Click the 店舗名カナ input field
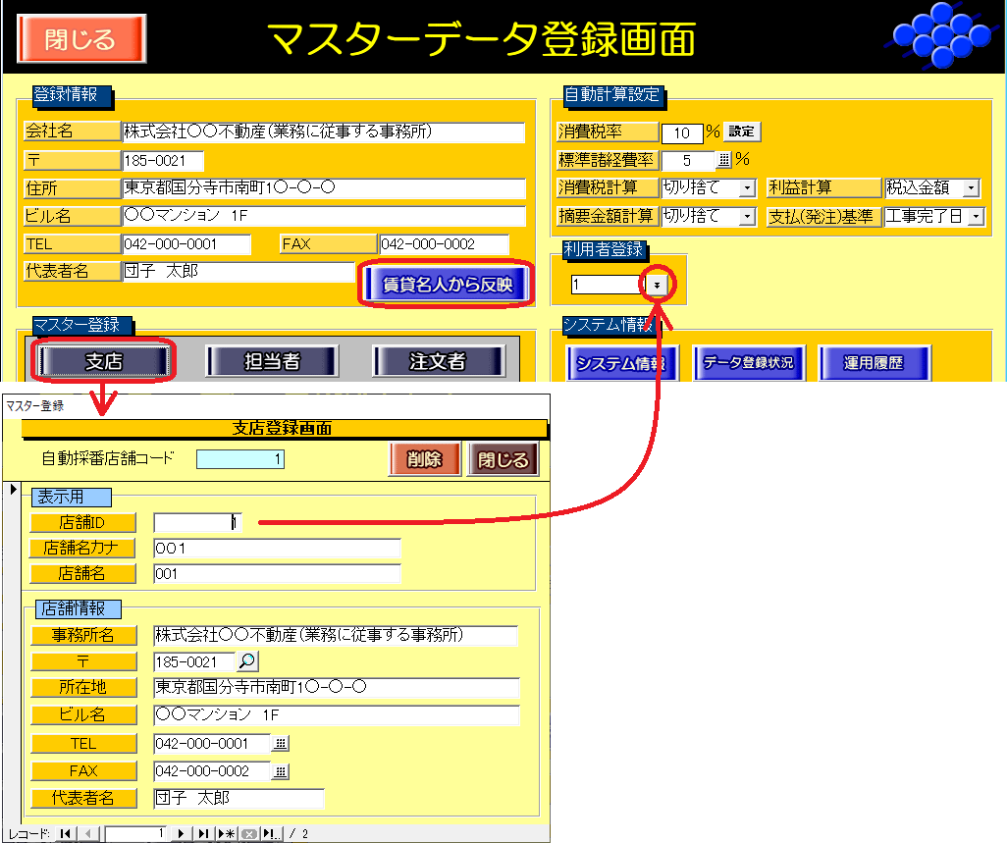 click(277, 549)
